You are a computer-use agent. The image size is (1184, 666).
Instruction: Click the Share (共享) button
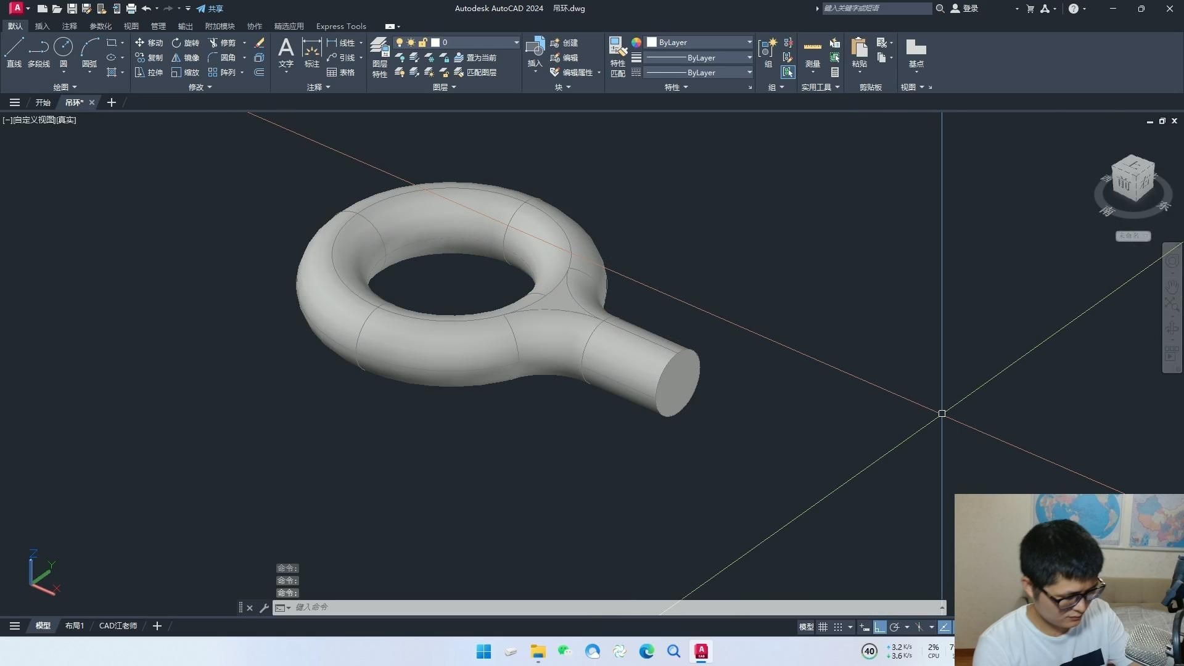pos(210,9)
